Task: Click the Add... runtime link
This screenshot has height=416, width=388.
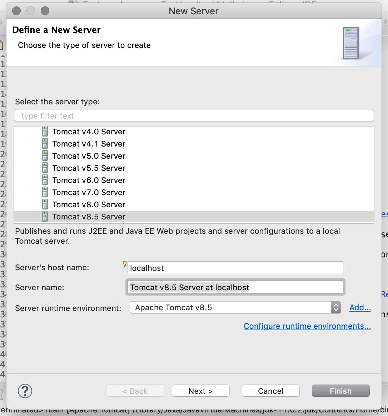Action: tap(360, 307)
